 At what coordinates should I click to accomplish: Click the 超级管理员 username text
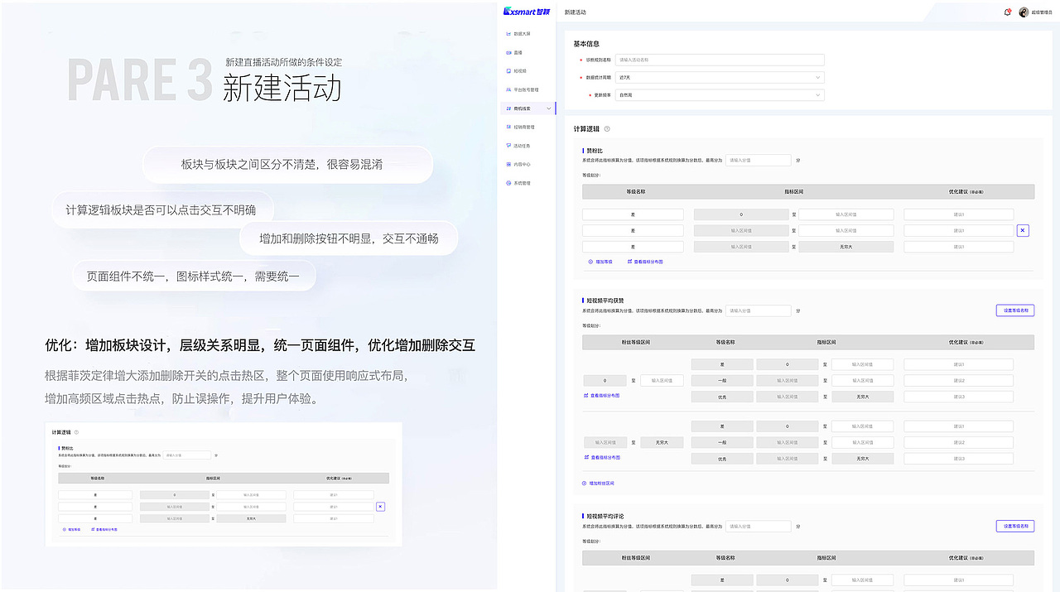click(x=1041, y=12)
